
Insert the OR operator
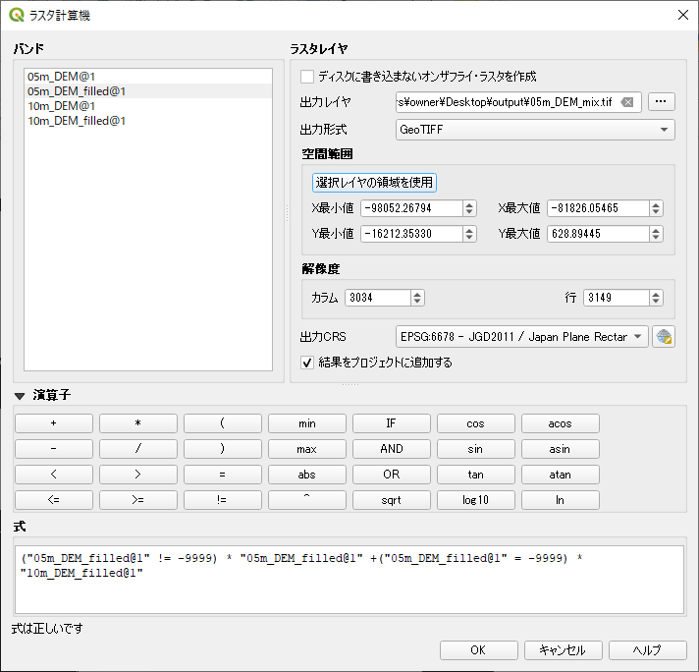click(392, 475)
